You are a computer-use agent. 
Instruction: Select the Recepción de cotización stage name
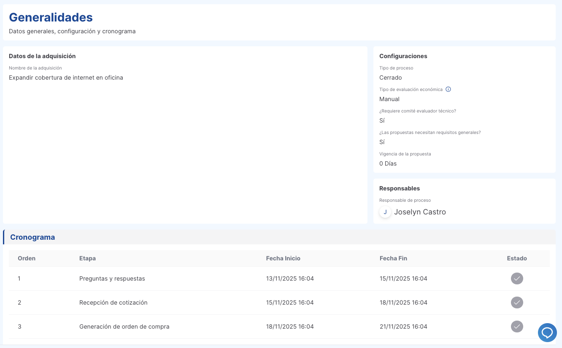point(113,302)
